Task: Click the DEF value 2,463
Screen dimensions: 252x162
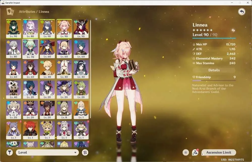Action: [x=231, y=54]
